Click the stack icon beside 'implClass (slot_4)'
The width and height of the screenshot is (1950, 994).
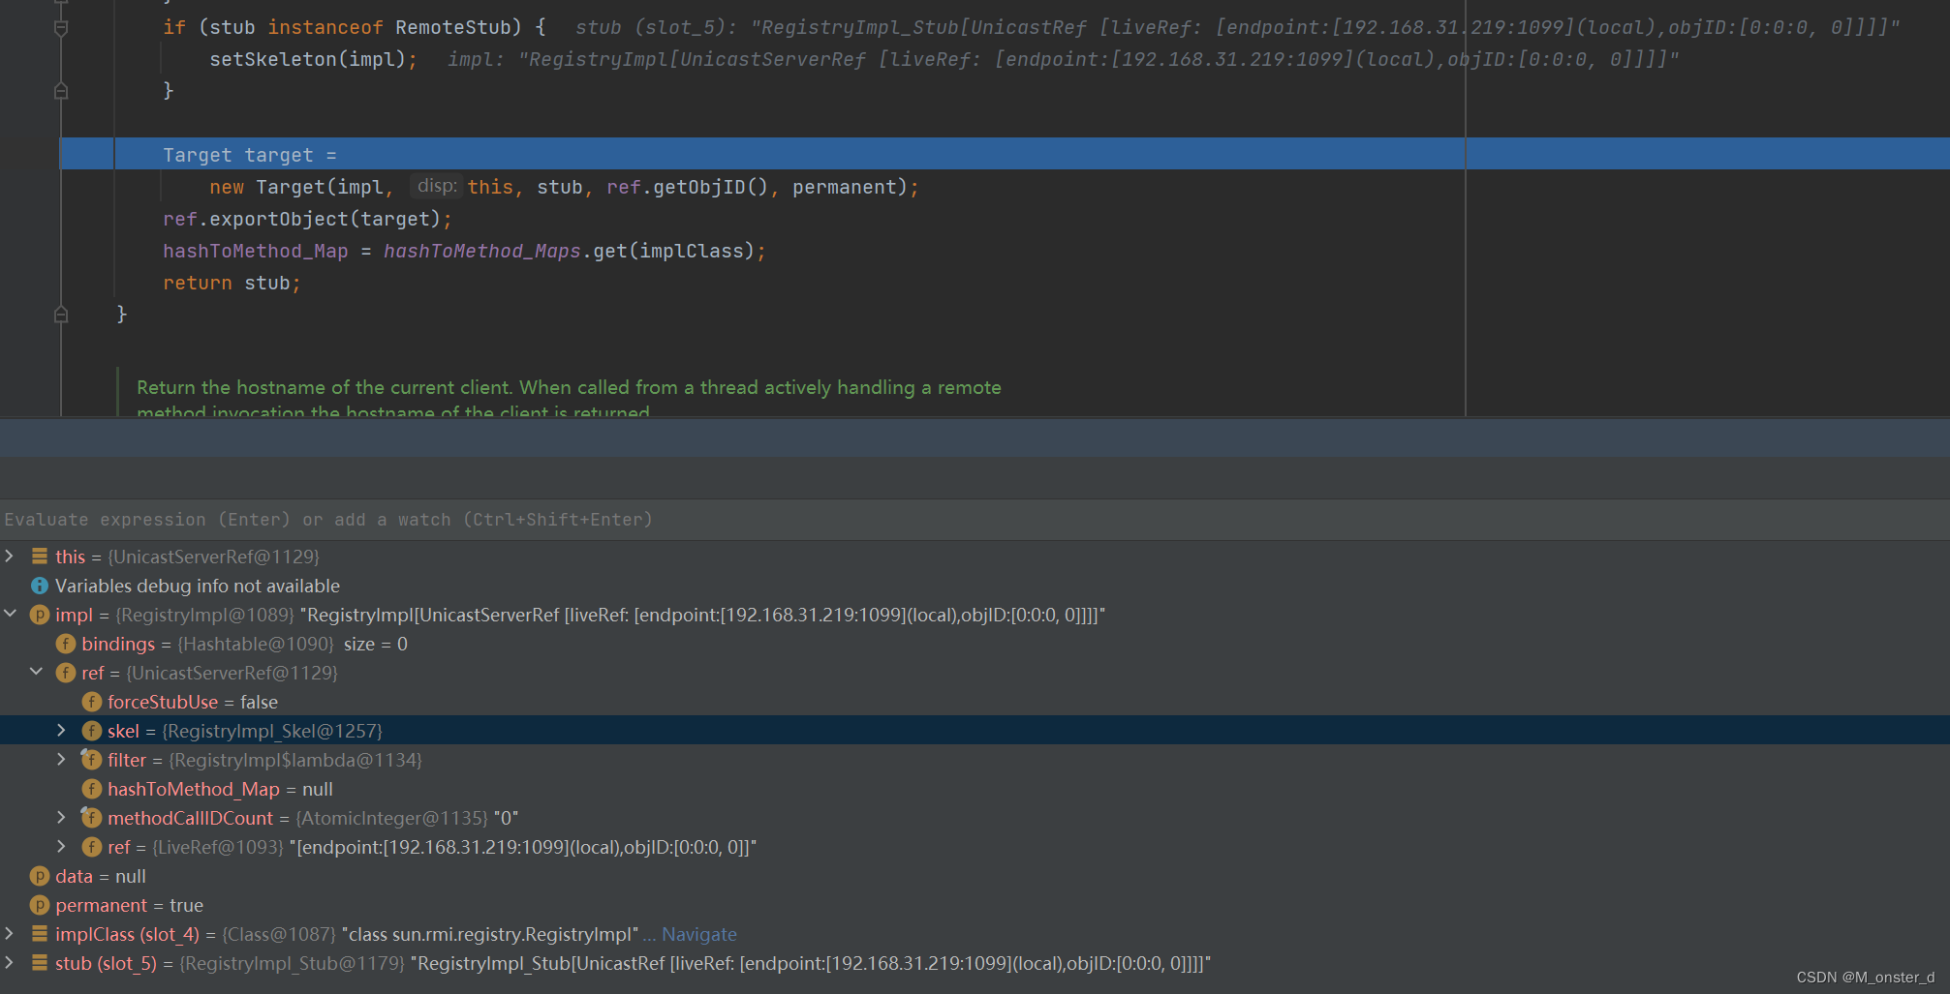[40, 934]
